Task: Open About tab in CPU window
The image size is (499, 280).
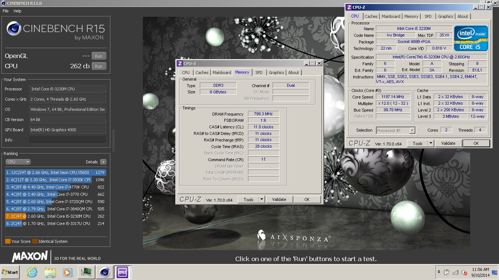Action: click(x=463, y=16)
